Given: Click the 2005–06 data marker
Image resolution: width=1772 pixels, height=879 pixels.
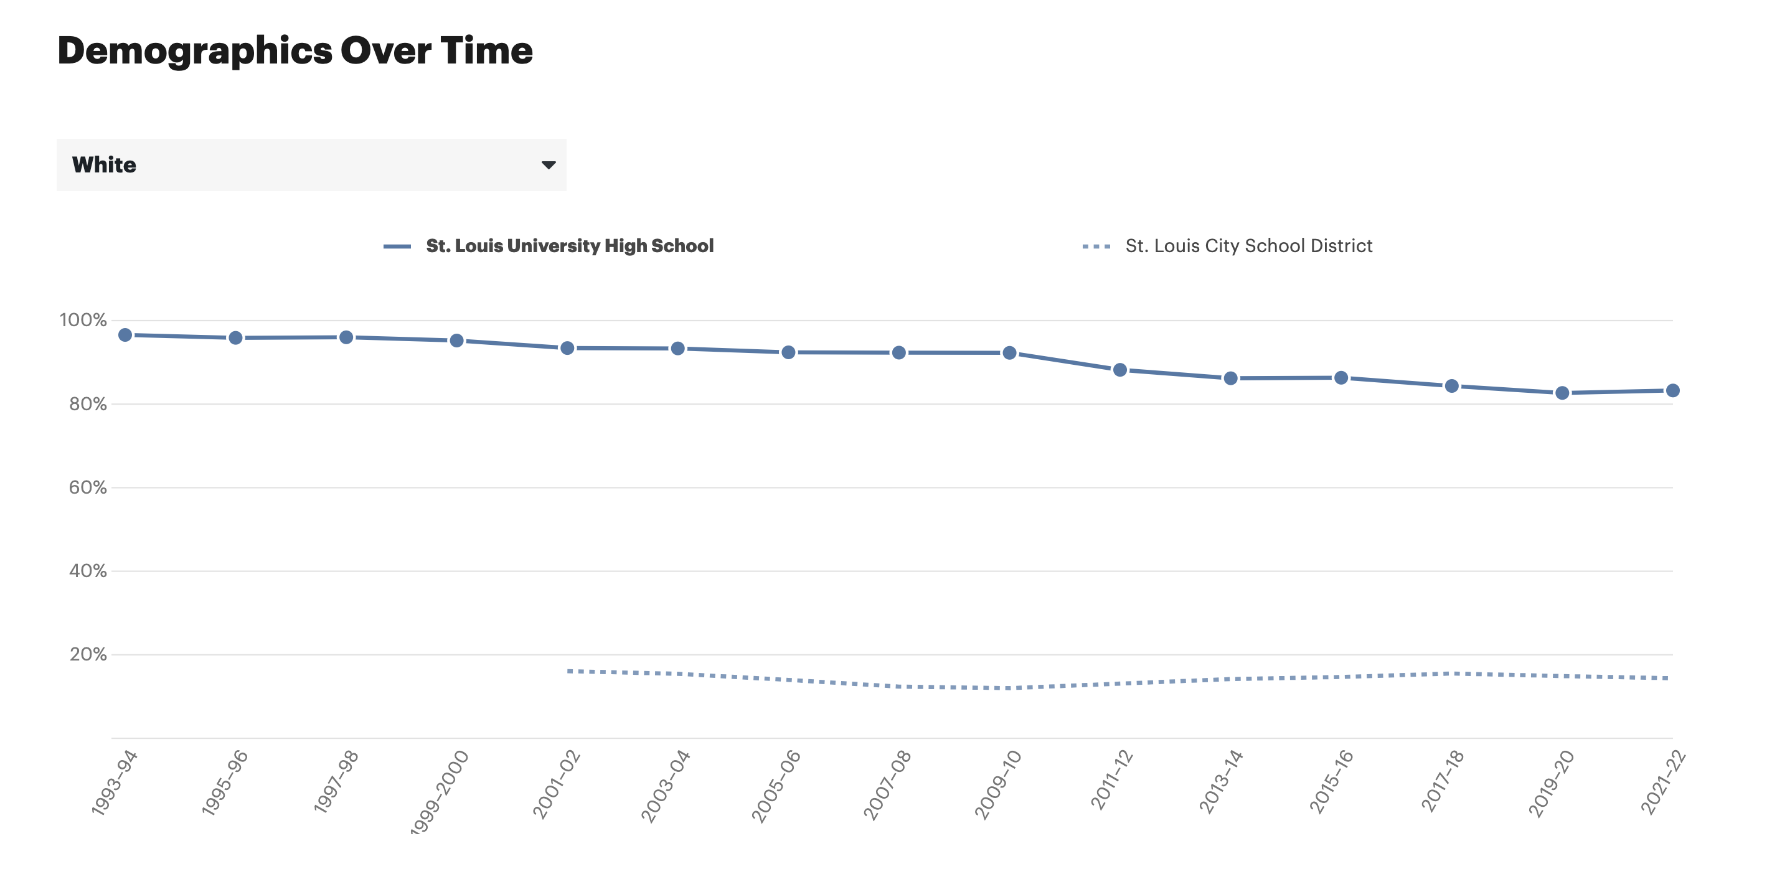Looking at the screenshot, I should click(x=788, y=352).
